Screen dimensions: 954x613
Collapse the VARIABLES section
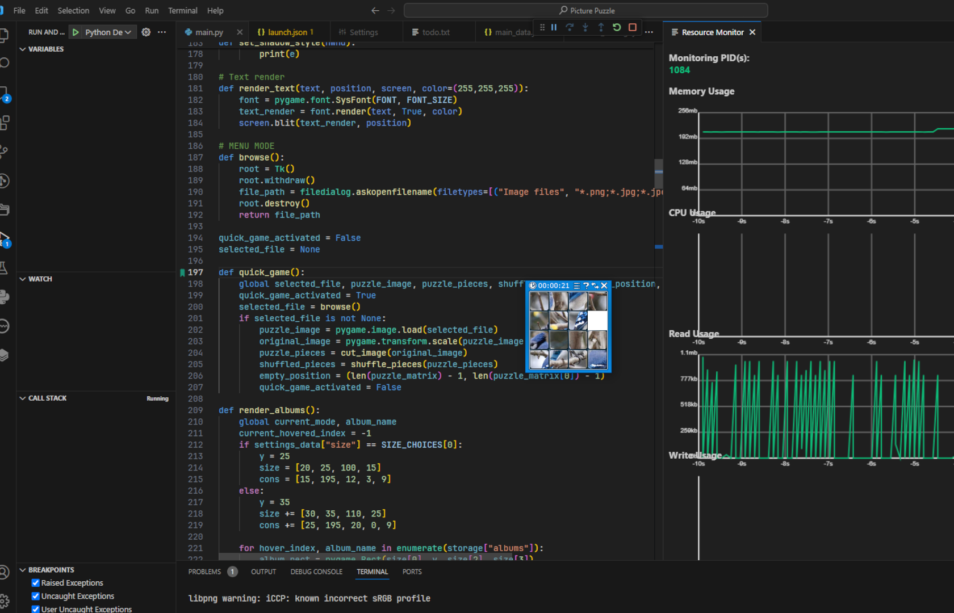coord(45,49)
